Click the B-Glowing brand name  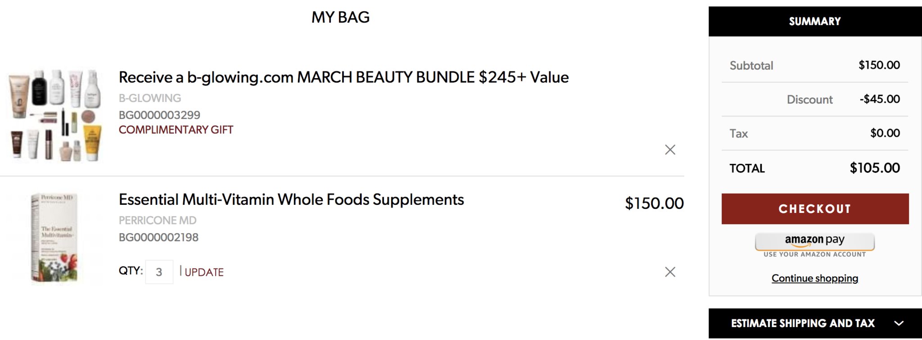(x=150, y=98)
